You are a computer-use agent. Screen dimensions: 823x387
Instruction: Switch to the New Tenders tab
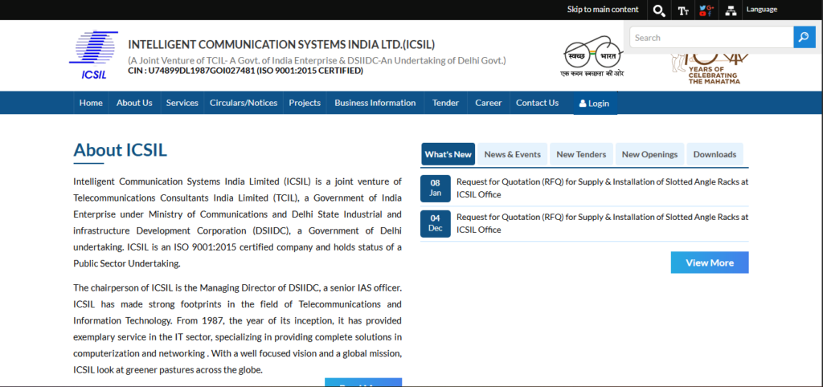[x=581, y=154]
